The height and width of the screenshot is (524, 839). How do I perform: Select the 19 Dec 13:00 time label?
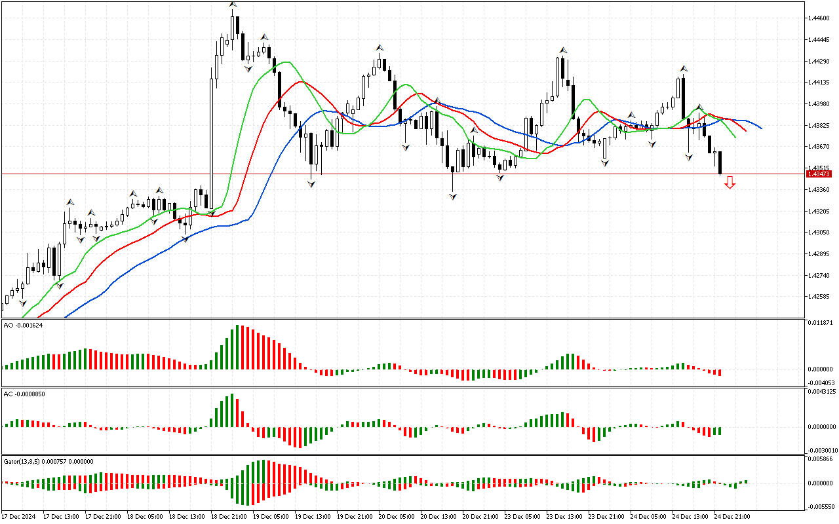tap(313, 516)
